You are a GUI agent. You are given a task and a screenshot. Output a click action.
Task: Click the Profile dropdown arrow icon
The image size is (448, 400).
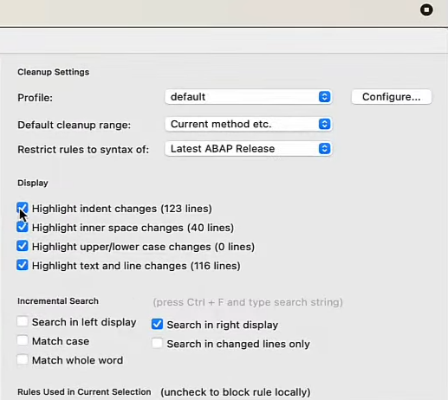324,97
